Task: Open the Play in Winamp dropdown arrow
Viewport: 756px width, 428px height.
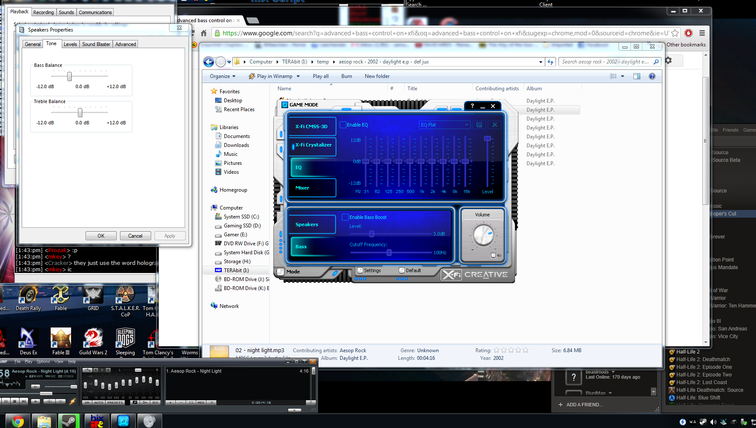Action: tap(298, 76)
